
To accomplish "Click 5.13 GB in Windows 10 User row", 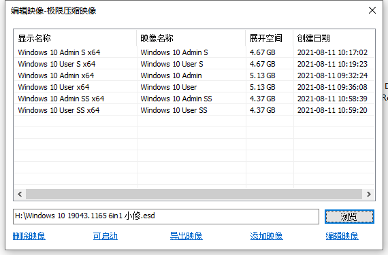I will [262, 87].
